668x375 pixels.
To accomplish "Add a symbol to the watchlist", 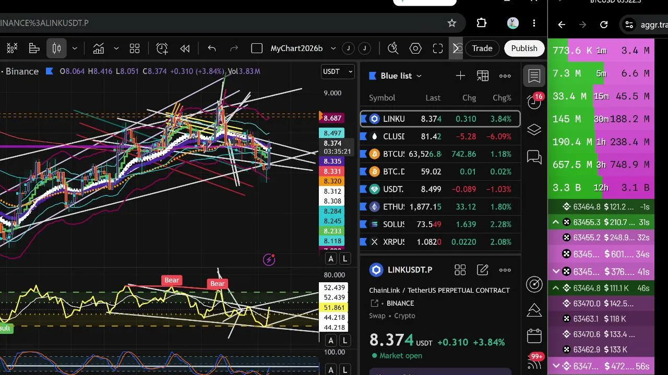I will pos(460,76).
